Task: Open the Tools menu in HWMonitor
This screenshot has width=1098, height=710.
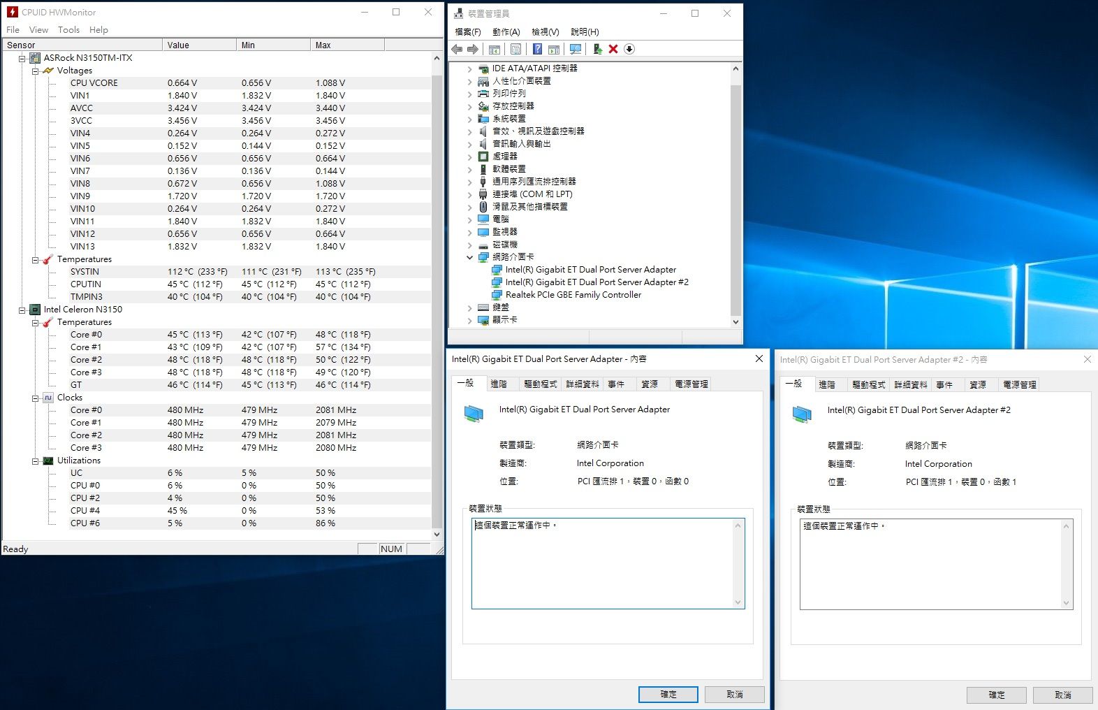Action: click(x=68, y=30)
